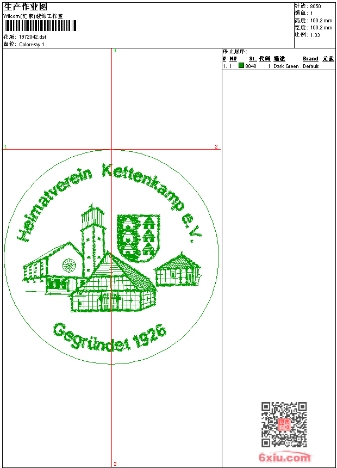
Task: Click the Brand column header
Action: point(310,59)
